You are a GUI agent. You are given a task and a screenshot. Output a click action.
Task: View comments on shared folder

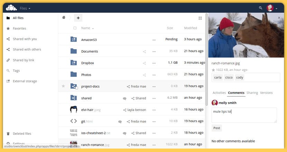point(124,98)
